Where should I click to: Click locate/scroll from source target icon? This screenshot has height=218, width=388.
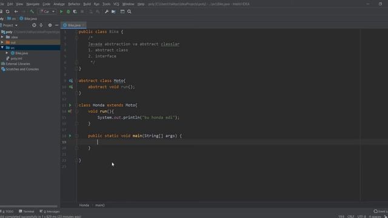point(34,25)
